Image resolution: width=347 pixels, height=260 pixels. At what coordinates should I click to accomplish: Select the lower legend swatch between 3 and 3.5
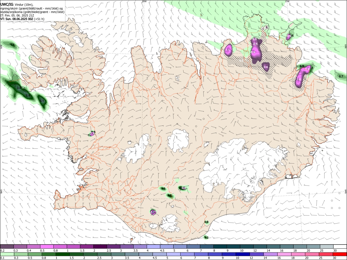click(x=118, y=254)
